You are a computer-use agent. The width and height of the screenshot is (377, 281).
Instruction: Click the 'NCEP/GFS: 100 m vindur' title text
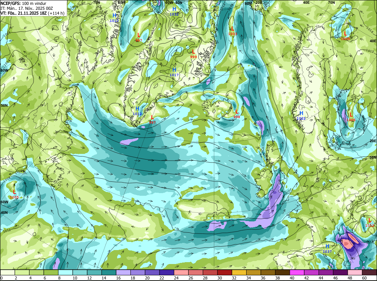point(23,3)
